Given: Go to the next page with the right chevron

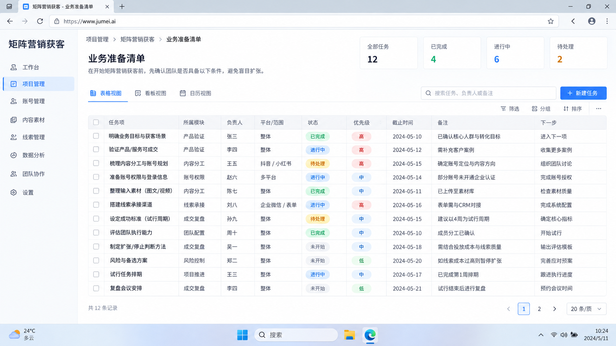Looking at the screenshot, I should [554, 309].
